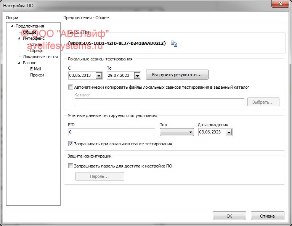Enable automatic copying of local session files

click(x=70, y=87)
